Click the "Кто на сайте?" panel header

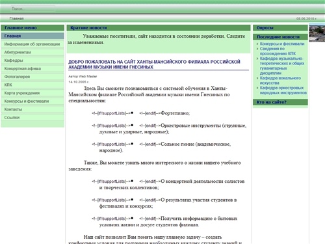280,102
